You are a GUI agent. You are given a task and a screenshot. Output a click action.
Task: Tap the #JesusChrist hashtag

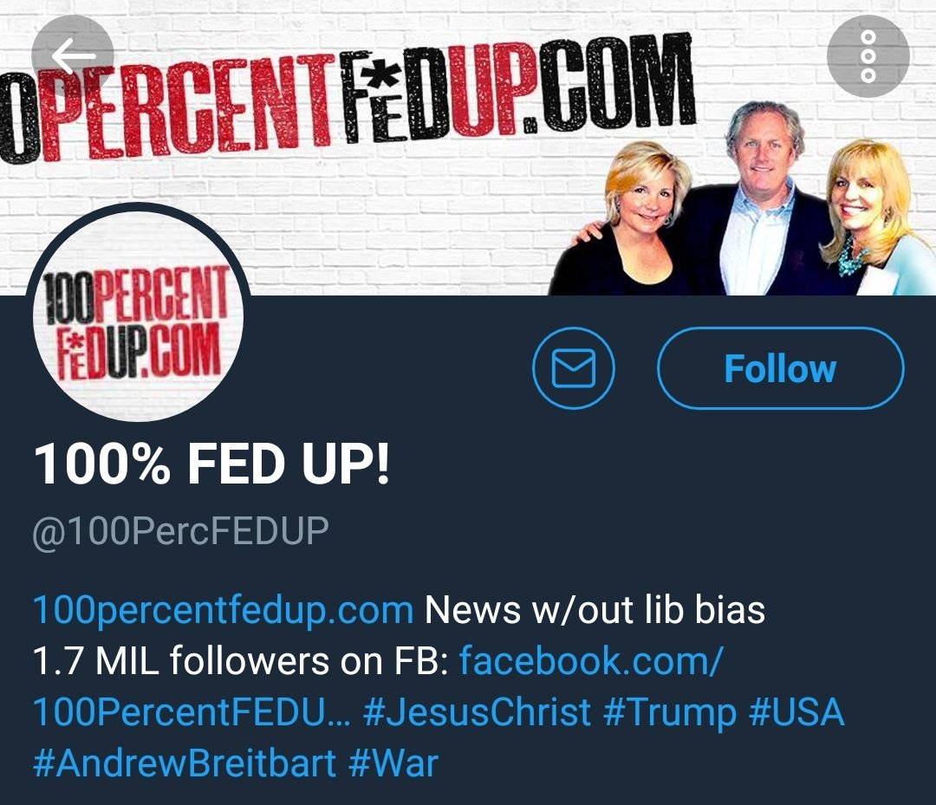click(477, 712)
